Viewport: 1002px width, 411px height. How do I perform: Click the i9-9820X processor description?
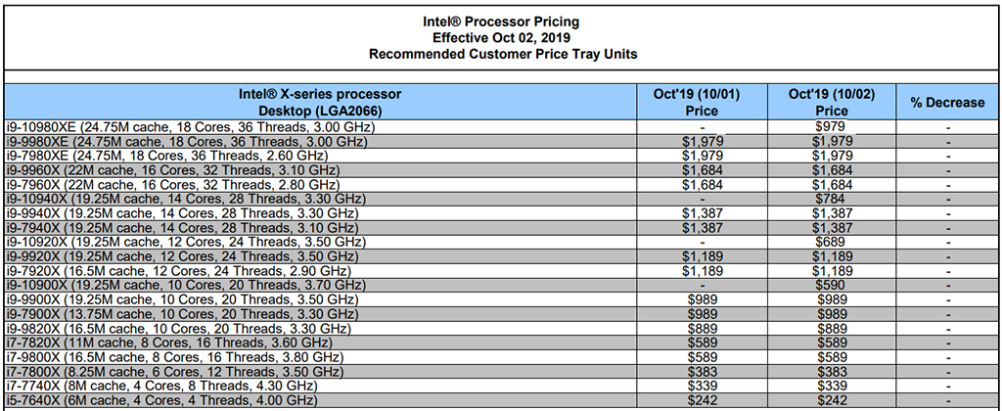coord(178,326)
